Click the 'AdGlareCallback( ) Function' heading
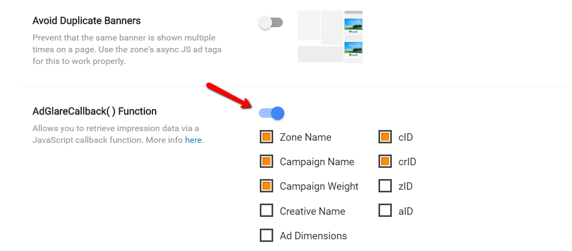The width and height of the screenshot is (572, 251). click(x=95, y=111)
